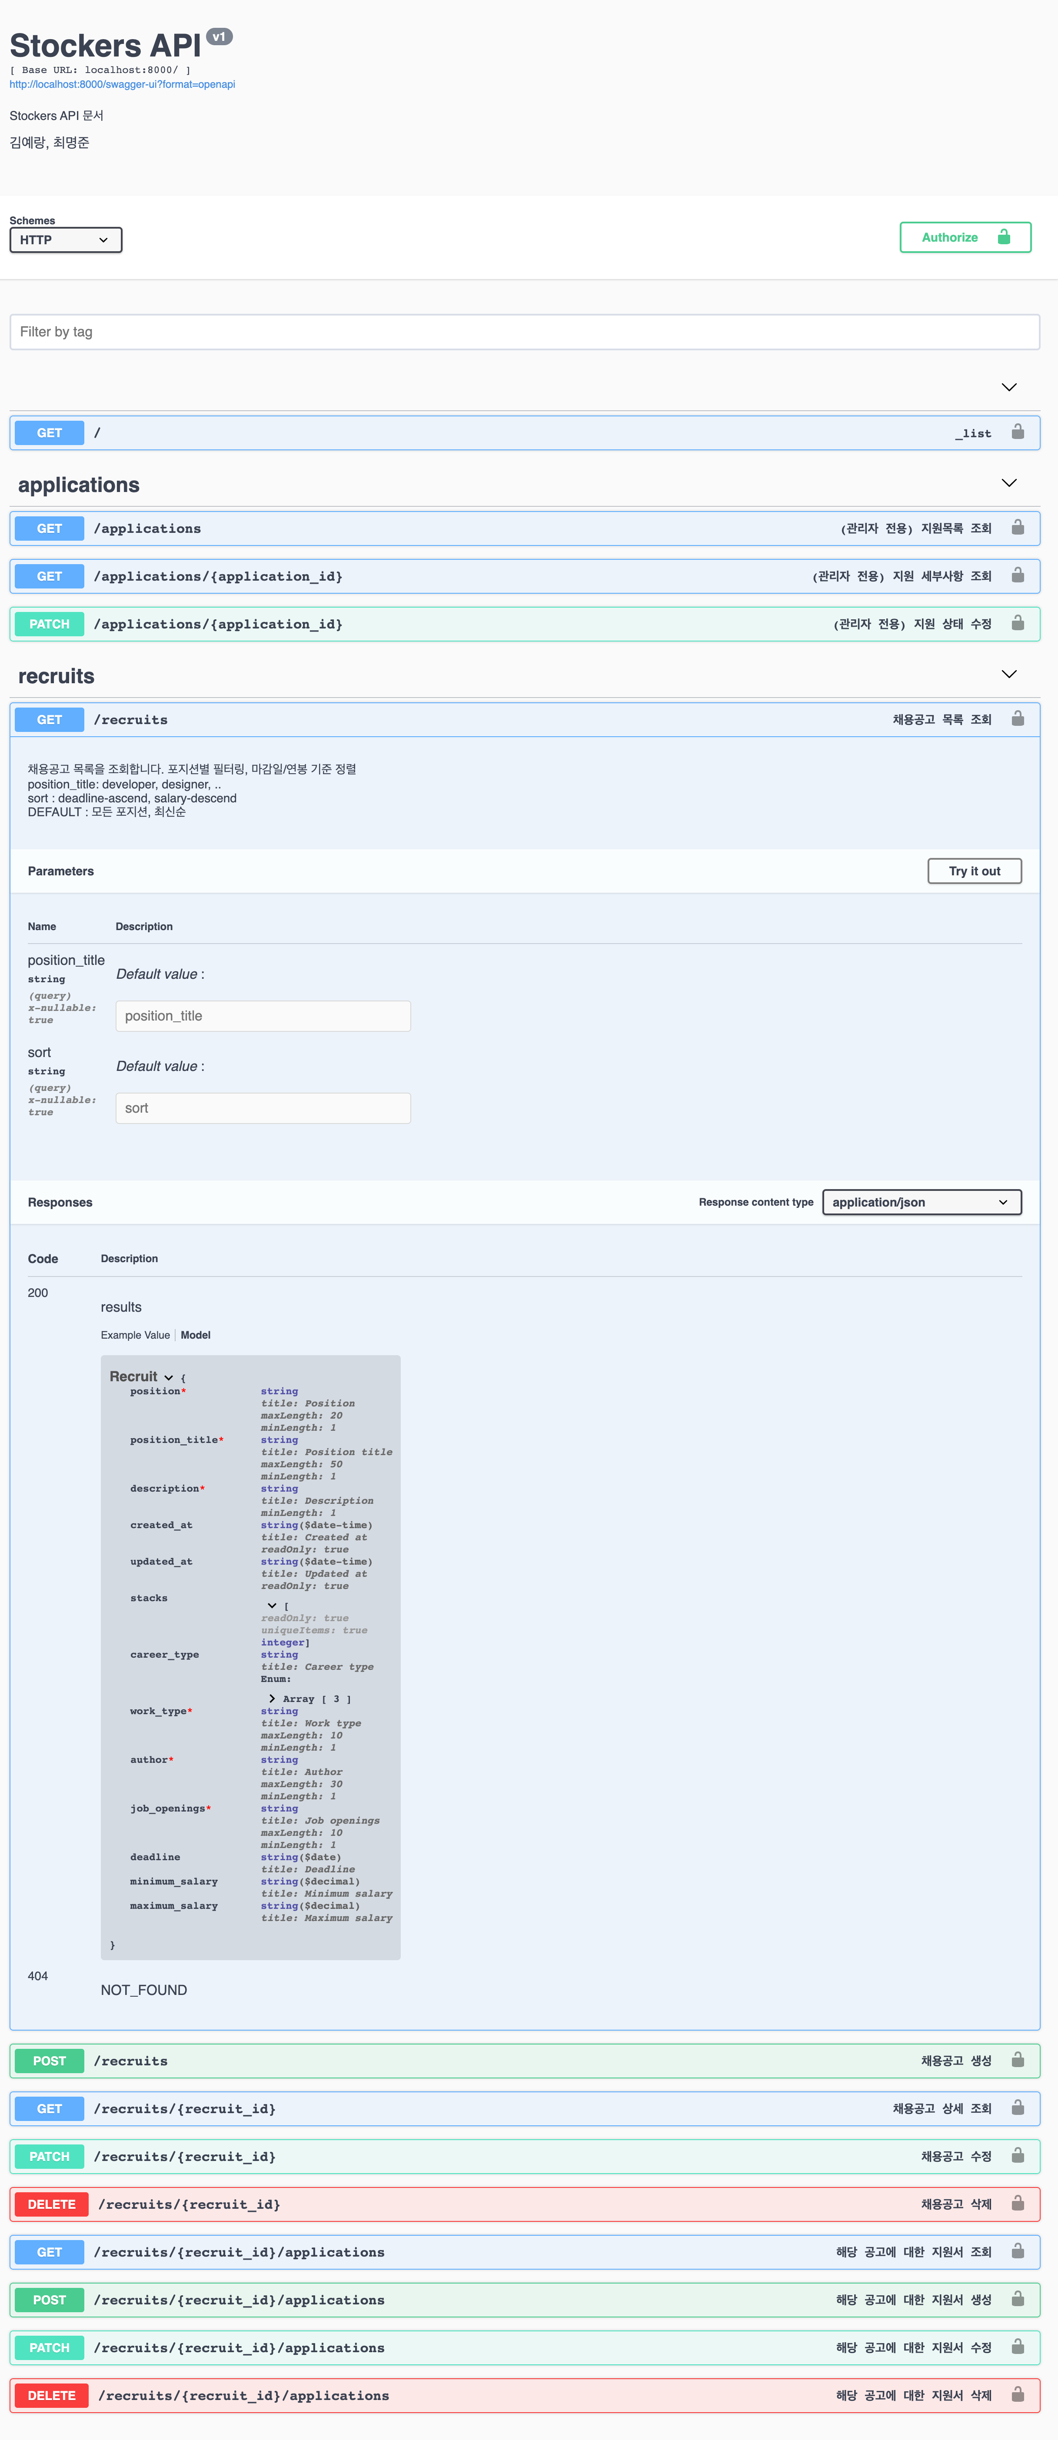Collapse the applications section chevron
This screenshot has width=1058, height=2440.
[1009, 482]
